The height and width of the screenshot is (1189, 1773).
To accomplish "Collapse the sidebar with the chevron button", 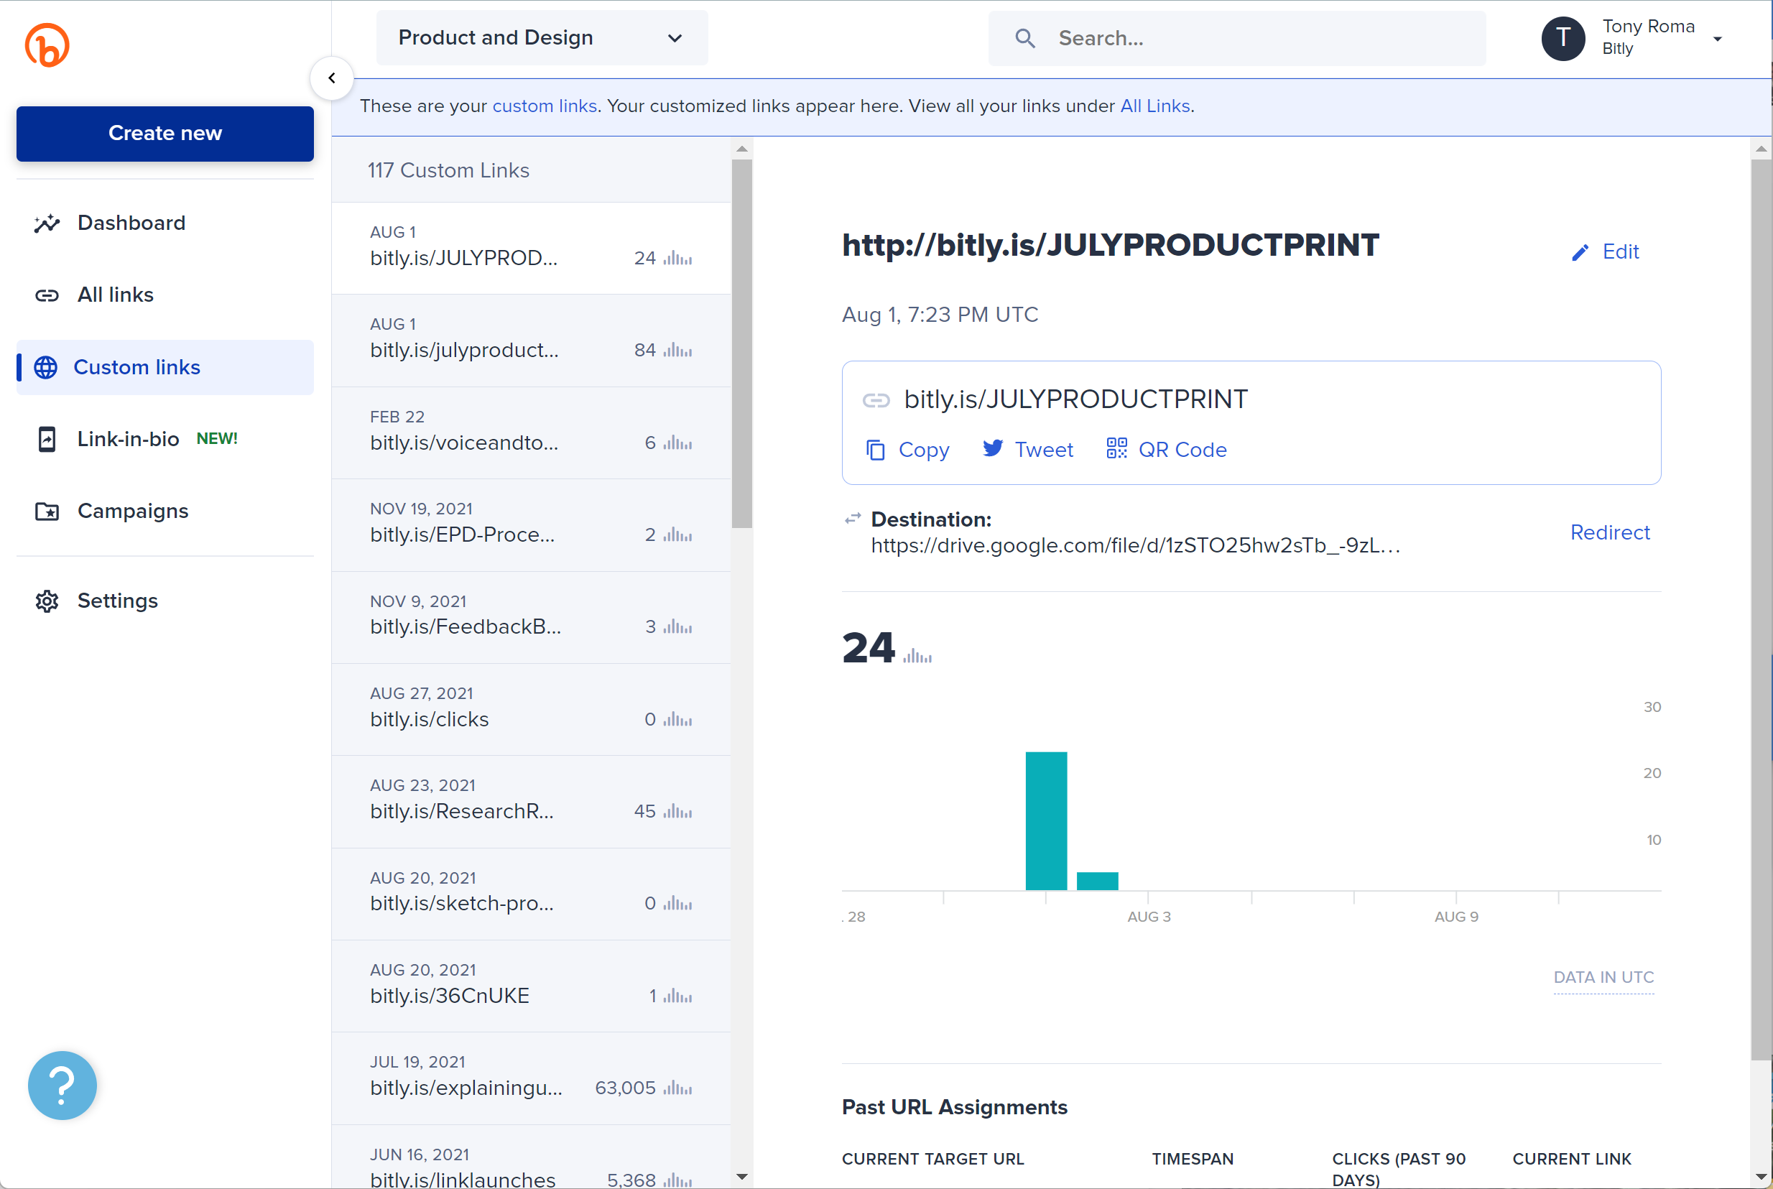I will [x=332, y=78].
